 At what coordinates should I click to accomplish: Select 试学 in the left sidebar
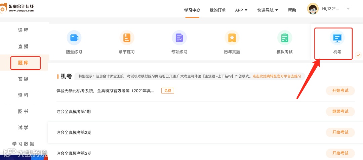pyautogui.click(x=24, y=128)
